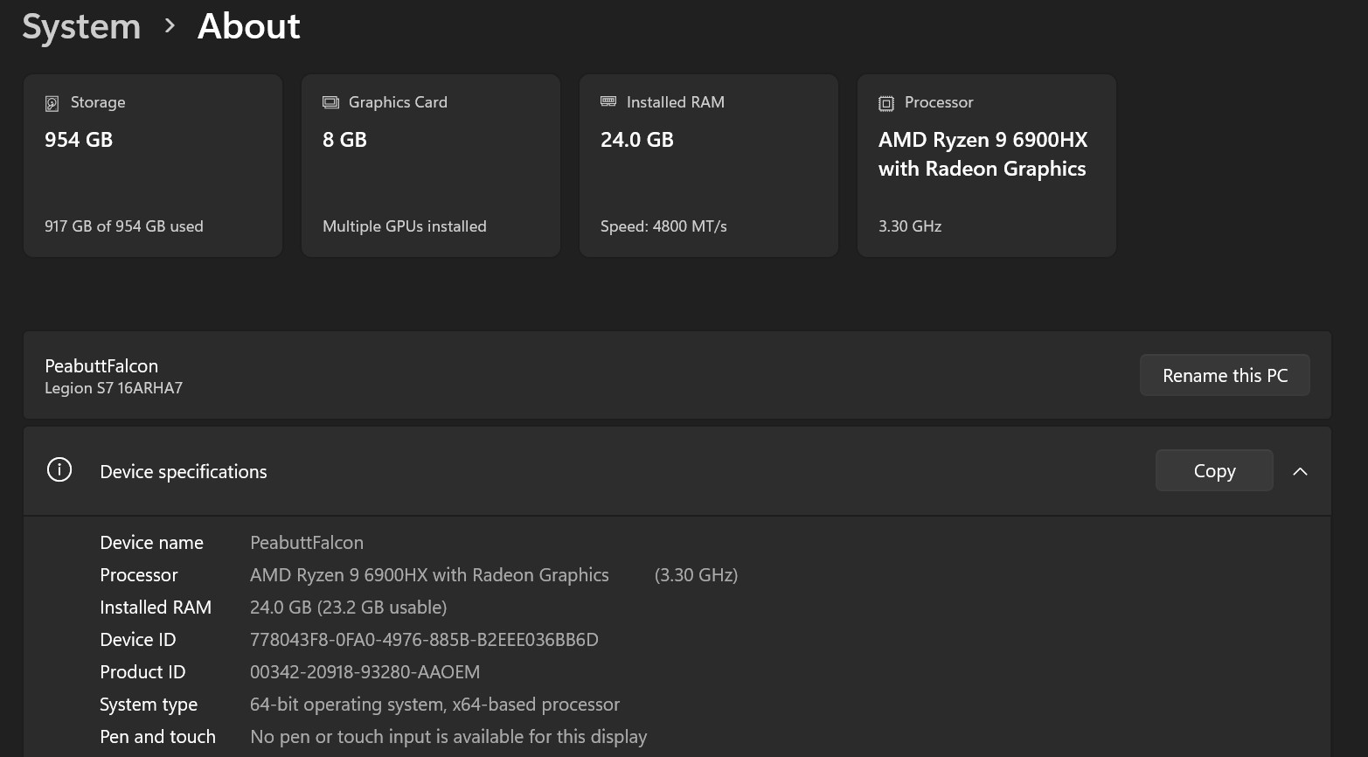
Task: Click the '24.0 GB' RAM heading
Action: click(x=637, y=140)
